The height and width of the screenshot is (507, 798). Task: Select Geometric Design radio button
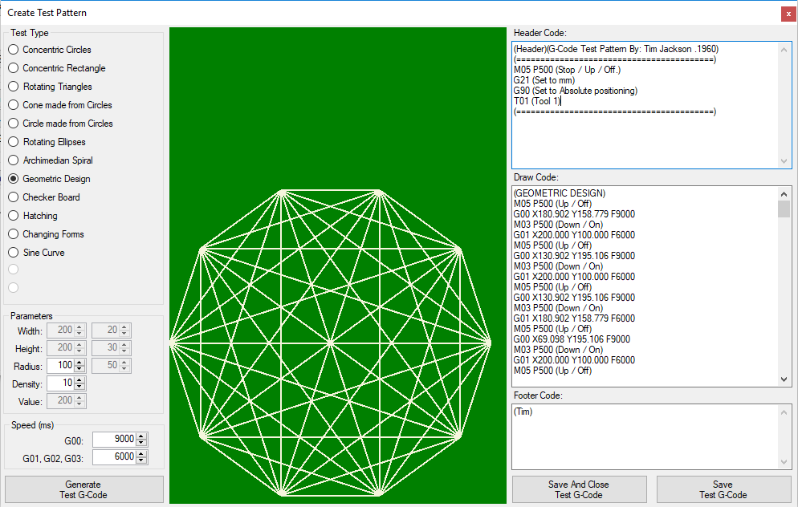tap(49, 178)
